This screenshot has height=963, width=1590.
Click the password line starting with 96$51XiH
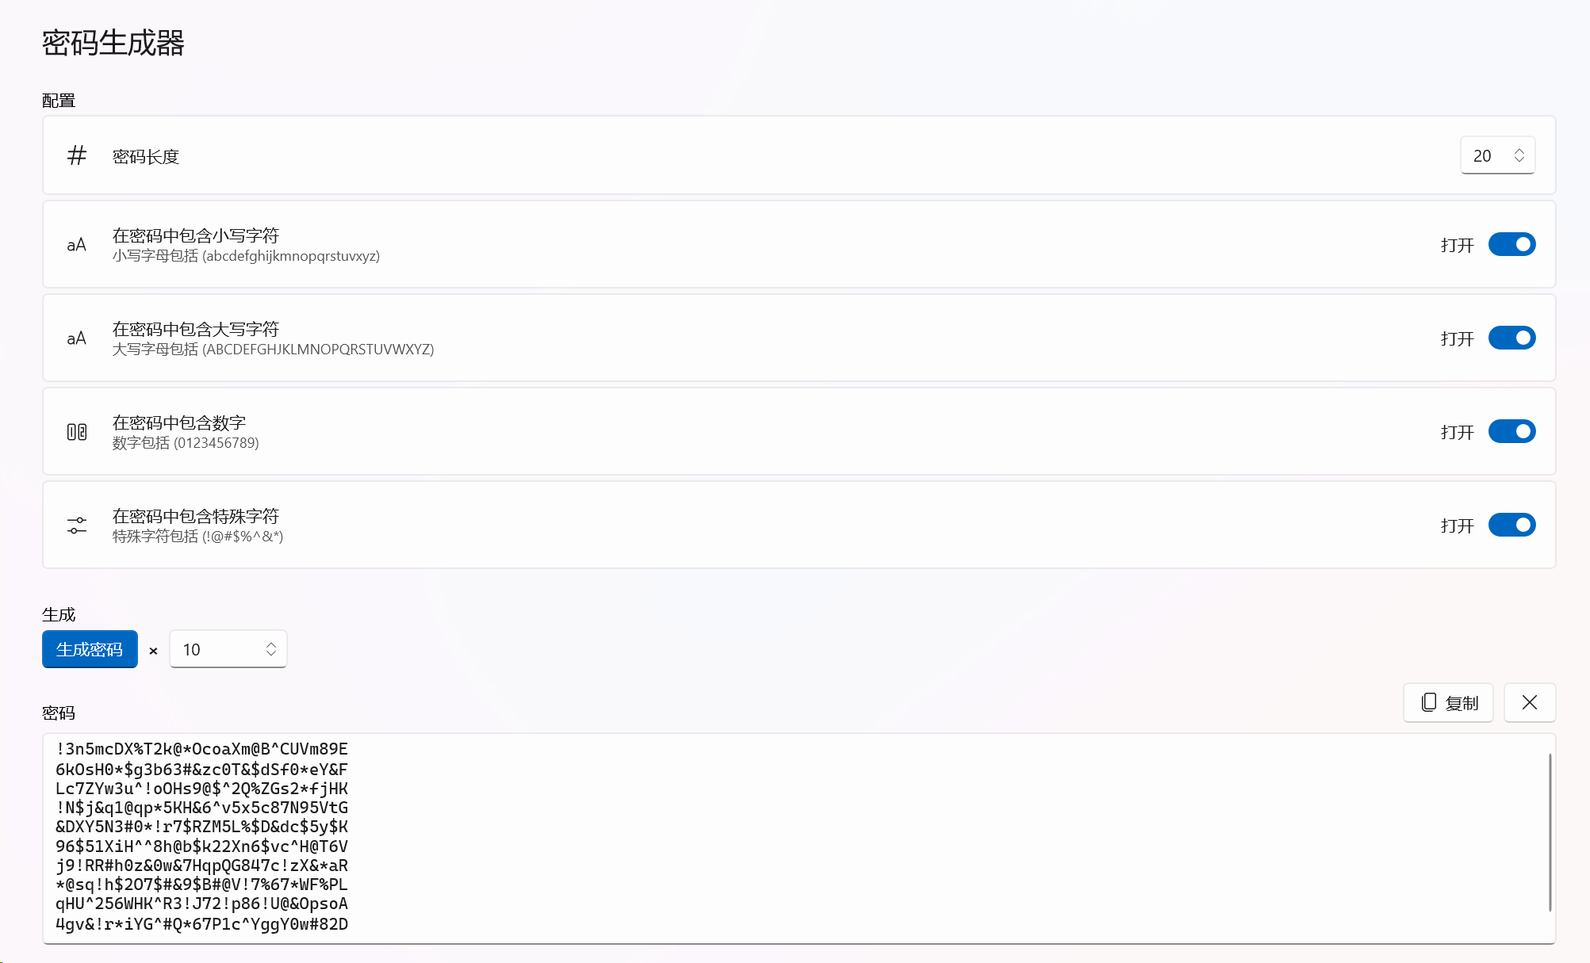tap(202, 846)
